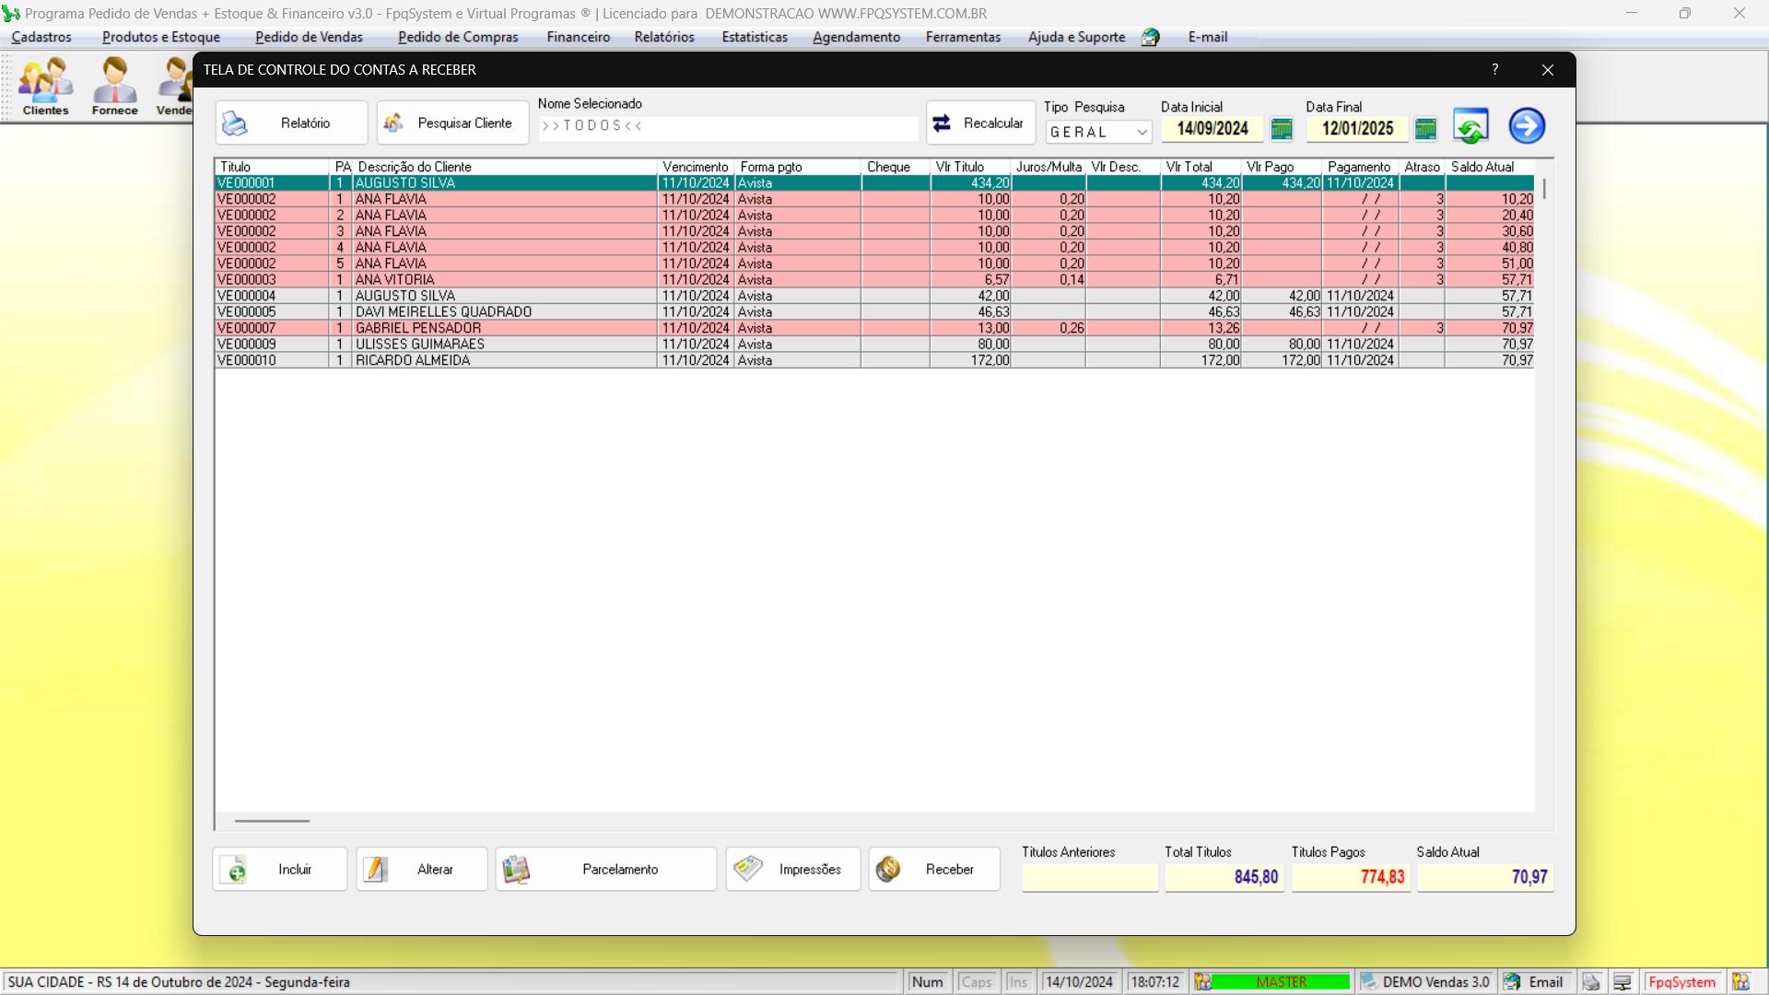This screenshot has height=995, width=1769.
Task: Click the Descrição do Cliente column header
Action: coord(505,168)
